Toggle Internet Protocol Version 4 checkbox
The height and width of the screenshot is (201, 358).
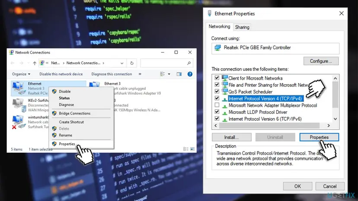pos(217,98)
